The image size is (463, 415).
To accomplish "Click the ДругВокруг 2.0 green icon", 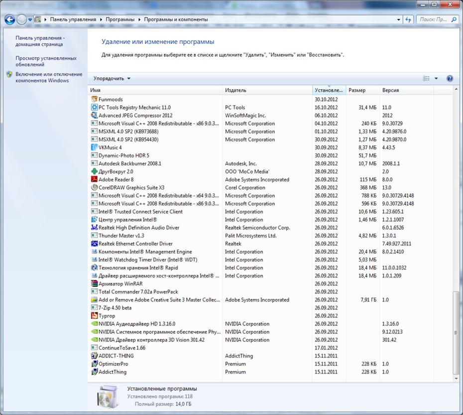I will pos(94,171).
